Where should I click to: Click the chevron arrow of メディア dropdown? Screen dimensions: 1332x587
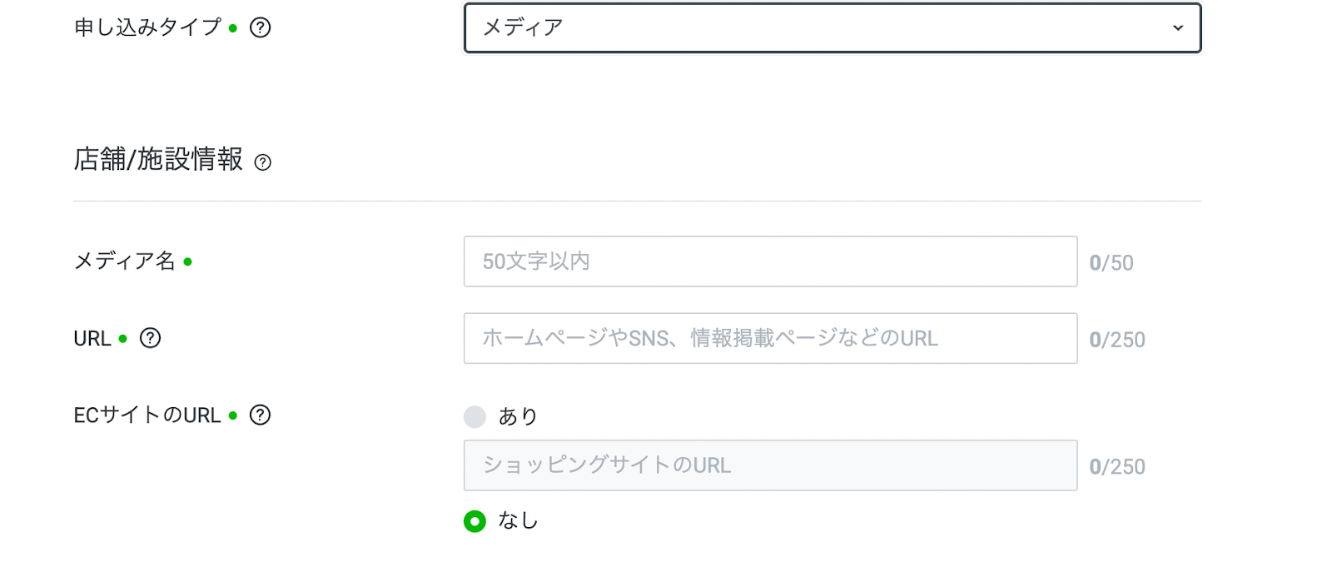tap(1177, 27)
